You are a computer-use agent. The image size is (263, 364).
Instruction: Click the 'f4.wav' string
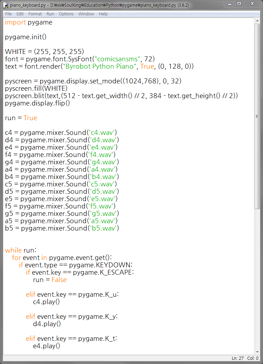[x=101, y=154]
